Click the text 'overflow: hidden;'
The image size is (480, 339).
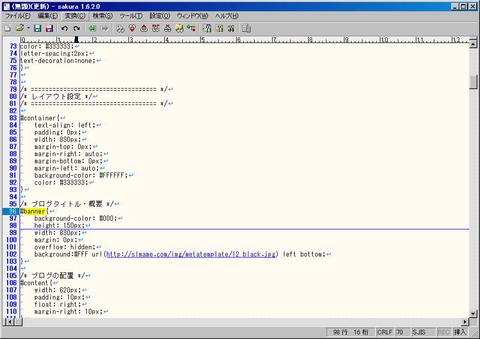[65, 247]
